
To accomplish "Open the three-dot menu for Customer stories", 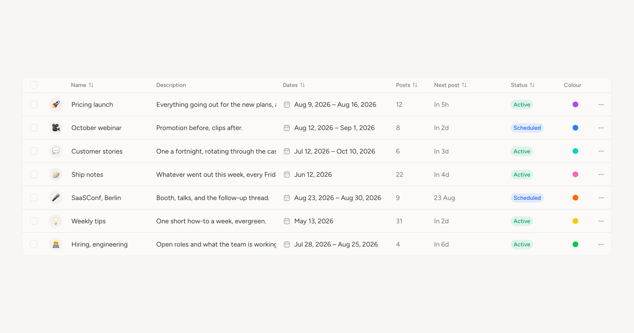I will [601, 151].
